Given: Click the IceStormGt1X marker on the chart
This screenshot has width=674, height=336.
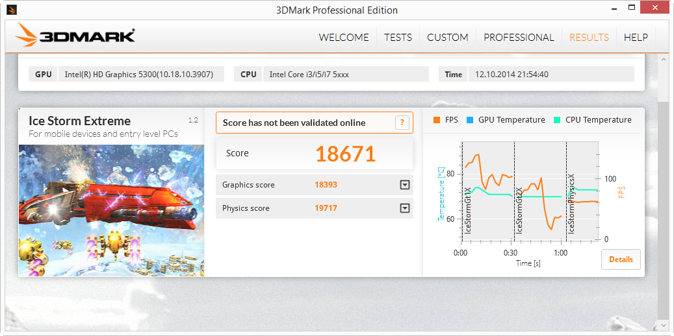Looking at the screenshot, I should click(469, 210).
